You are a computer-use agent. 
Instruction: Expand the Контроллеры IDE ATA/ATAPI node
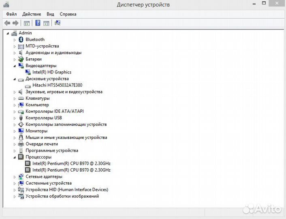click(15, 112)
